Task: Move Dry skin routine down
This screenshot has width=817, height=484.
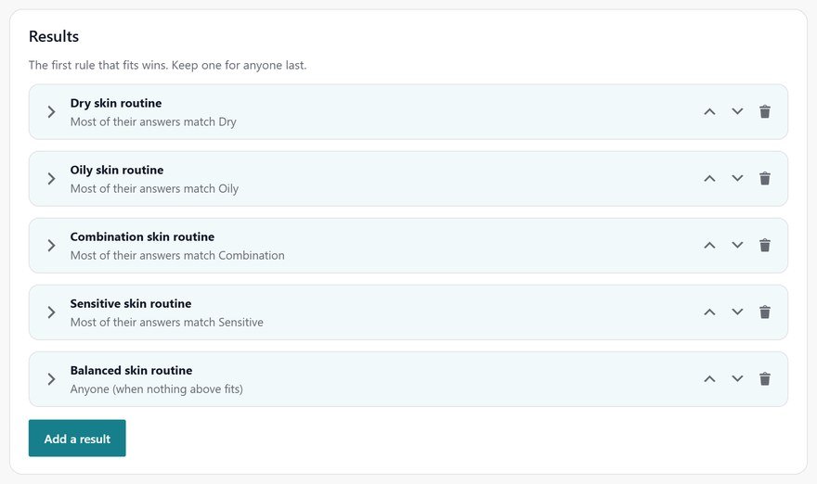Action: (x=737, y=112)
